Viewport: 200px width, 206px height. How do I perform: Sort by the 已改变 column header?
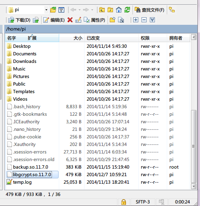click(x=111, y=38)
